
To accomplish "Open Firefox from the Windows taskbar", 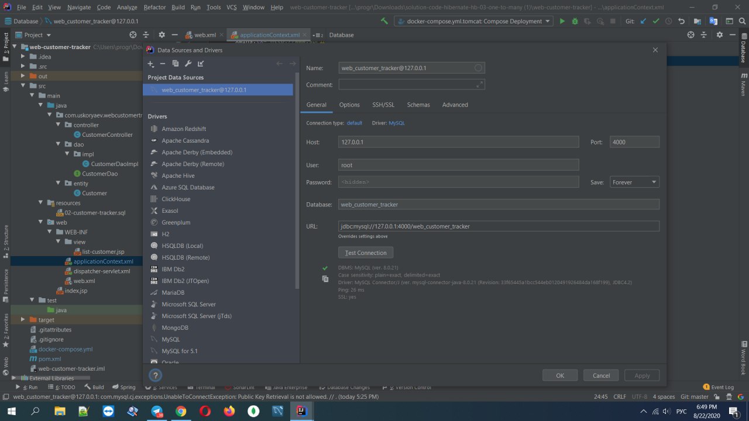I will pyautogui.click(x=229, y=411).
